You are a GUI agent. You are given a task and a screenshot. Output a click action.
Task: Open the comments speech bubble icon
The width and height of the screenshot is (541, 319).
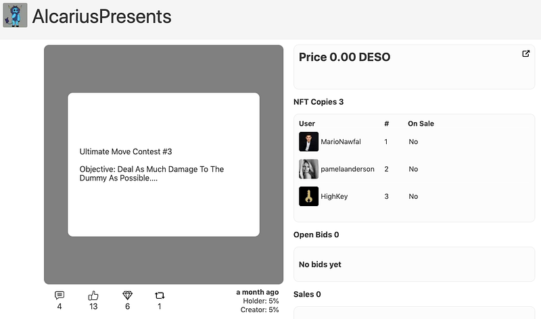(x=60, y=295)
